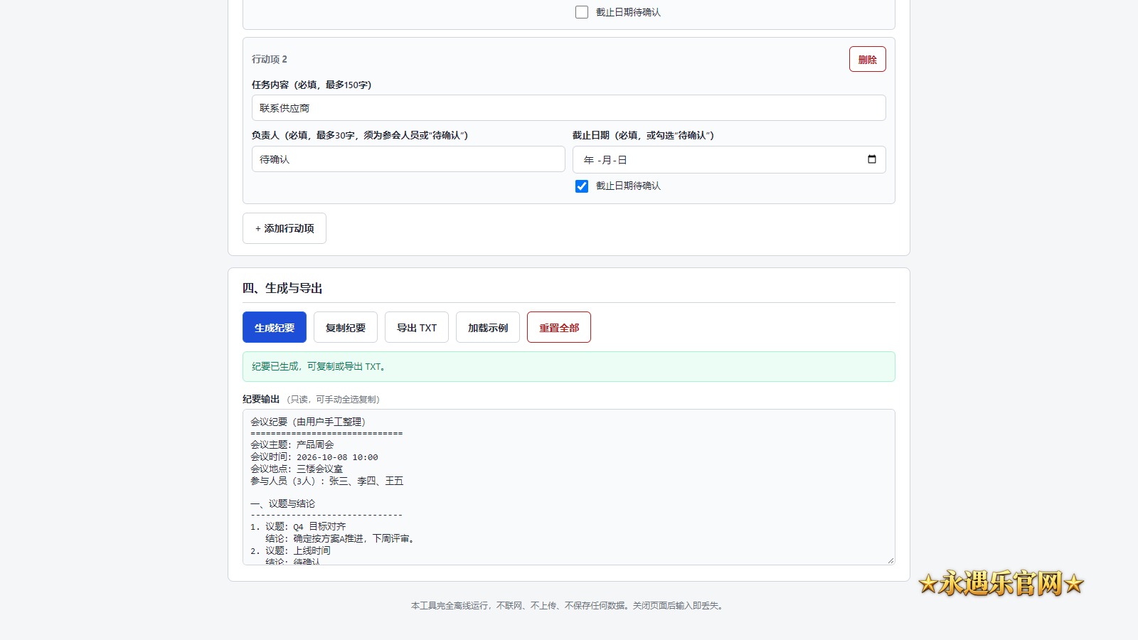The width and height of the screenshot is (1138, 640).
Task: Open the calendar picker icon in deadline field
Action: coord(871,159)
